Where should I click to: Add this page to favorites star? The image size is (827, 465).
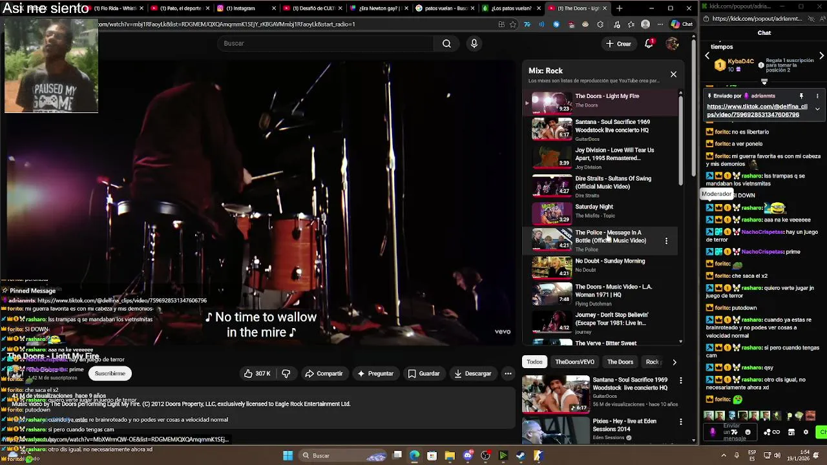[513, 25]
